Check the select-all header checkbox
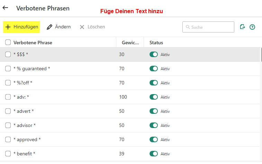 (x=8, y=43)
